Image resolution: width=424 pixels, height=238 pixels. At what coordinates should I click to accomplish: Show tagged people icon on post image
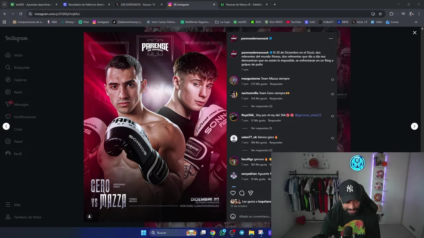pyautogui.click(x=89, y=217)
